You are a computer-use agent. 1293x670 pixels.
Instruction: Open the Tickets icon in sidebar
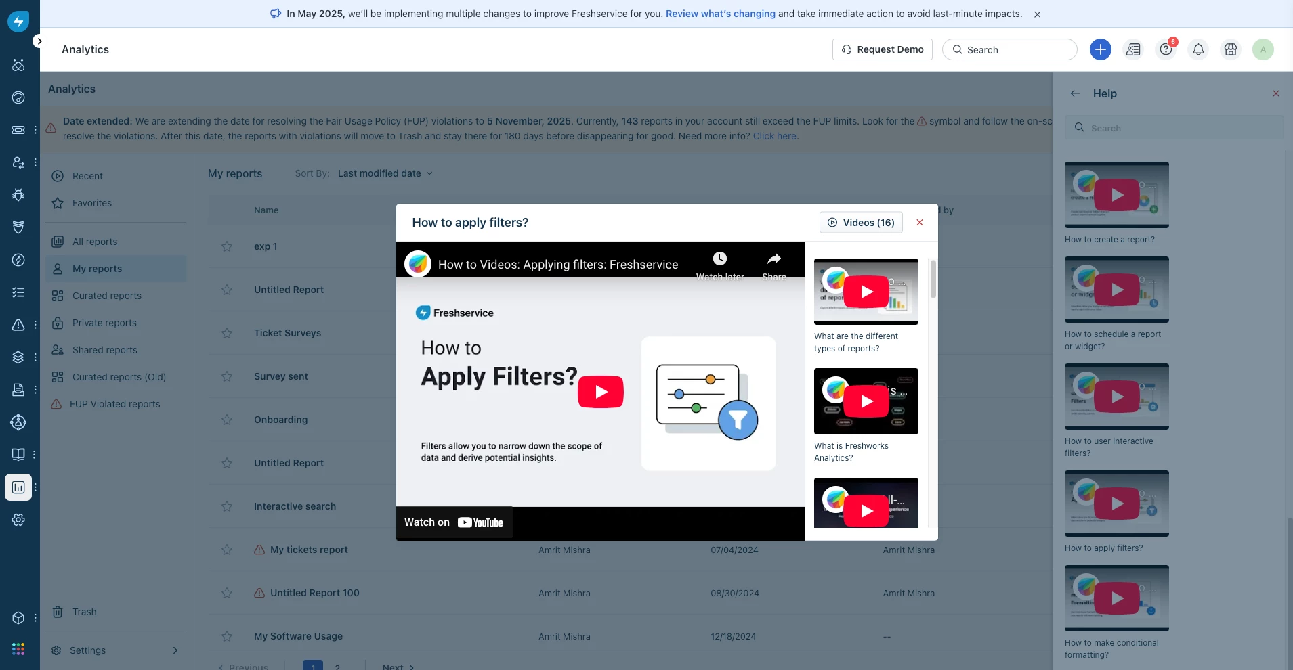coord(18,130)
